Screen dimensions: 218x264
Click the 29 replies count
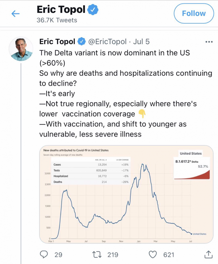pyautogui.click(x=58, y=254)
